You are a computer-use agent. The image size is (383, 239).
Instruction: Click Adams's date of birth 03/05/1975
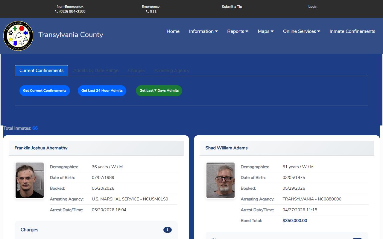tap(294, 177)
